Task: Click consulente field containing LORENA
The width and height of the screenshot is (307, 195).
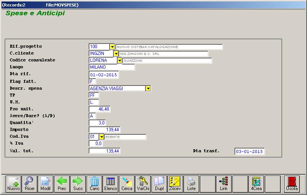Action: coord(103,60)
